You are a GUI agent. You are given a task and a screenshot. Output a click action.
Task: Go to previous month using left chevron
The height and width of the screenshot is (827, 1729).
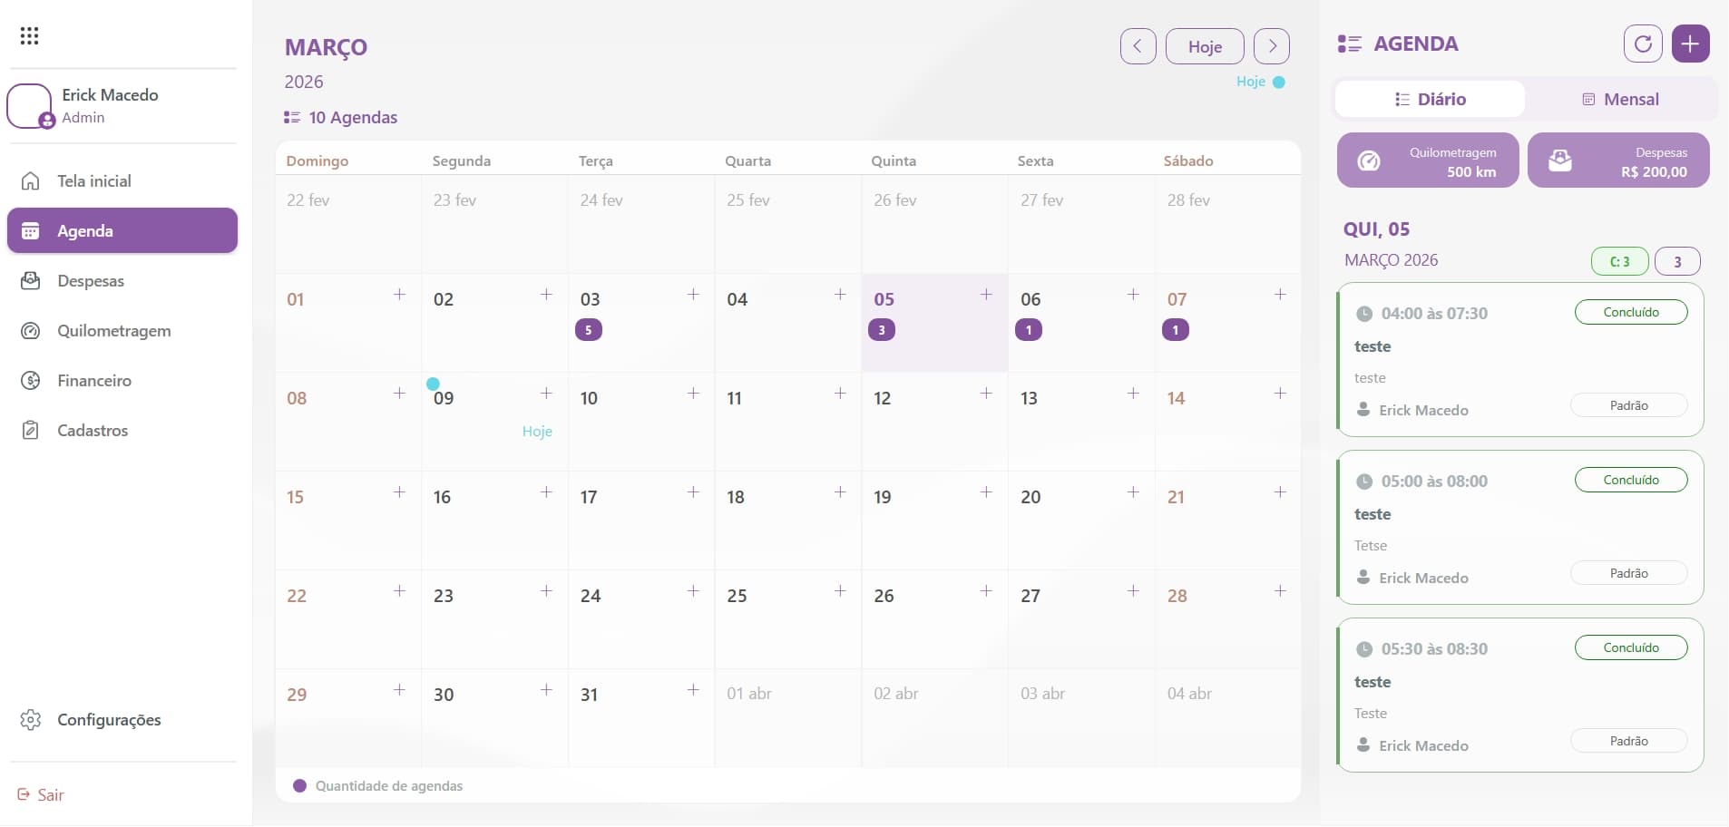point(1137,46)
